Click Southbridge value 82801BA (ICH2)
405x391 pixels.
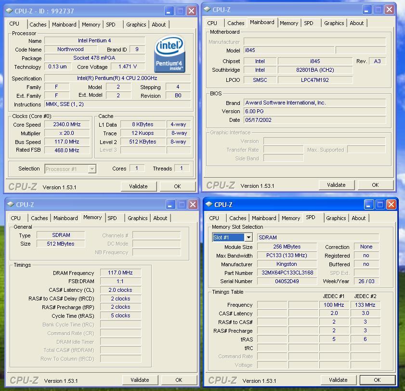click(x=315, y=70)
